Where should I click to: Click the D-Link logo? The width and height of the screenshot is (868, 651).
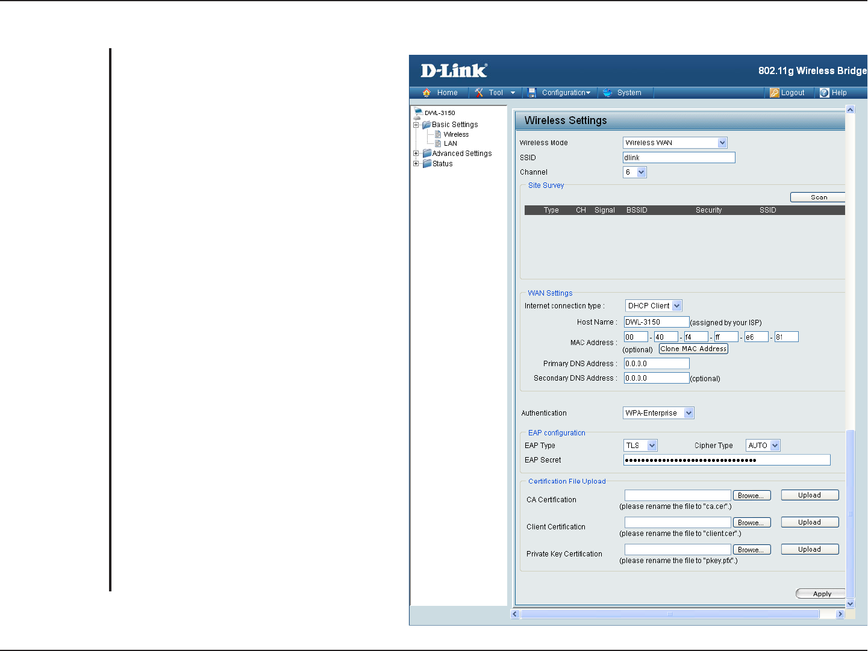[454, 70]
